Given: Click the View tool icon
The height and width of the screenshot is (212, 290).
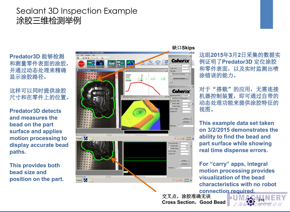Looking at the screenshot, I should (158, 62).
